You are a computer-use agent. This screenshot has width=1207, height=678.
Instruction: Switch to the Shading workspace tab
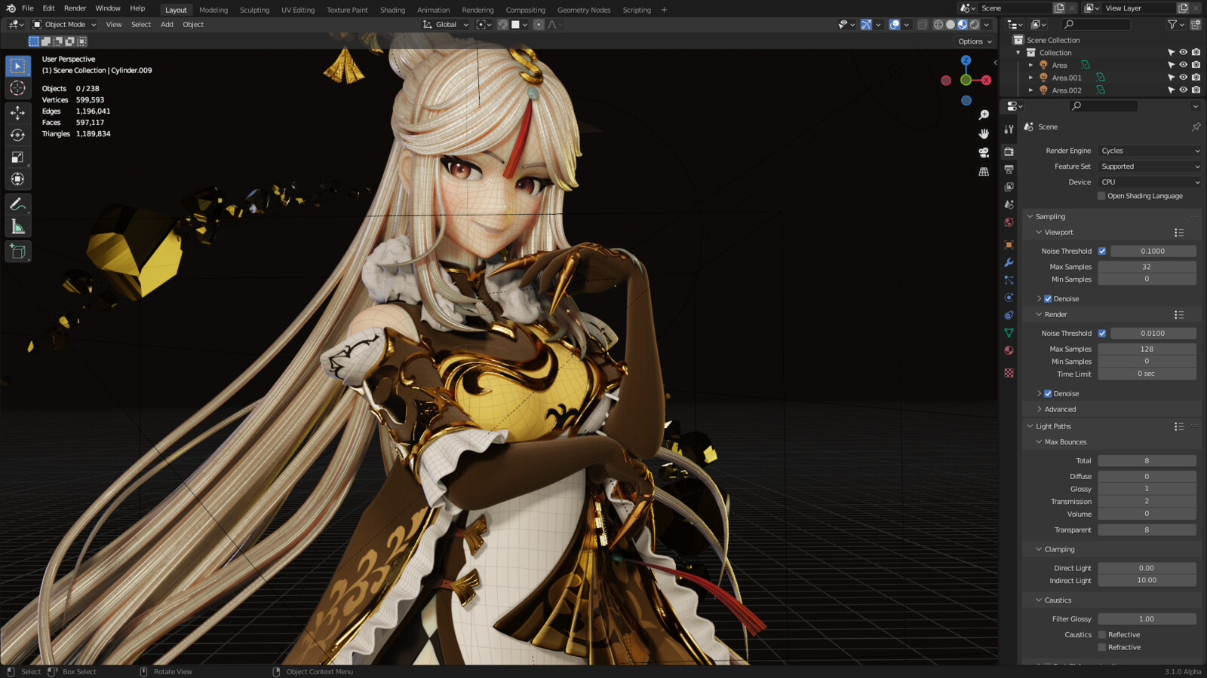tap(392, 10)
